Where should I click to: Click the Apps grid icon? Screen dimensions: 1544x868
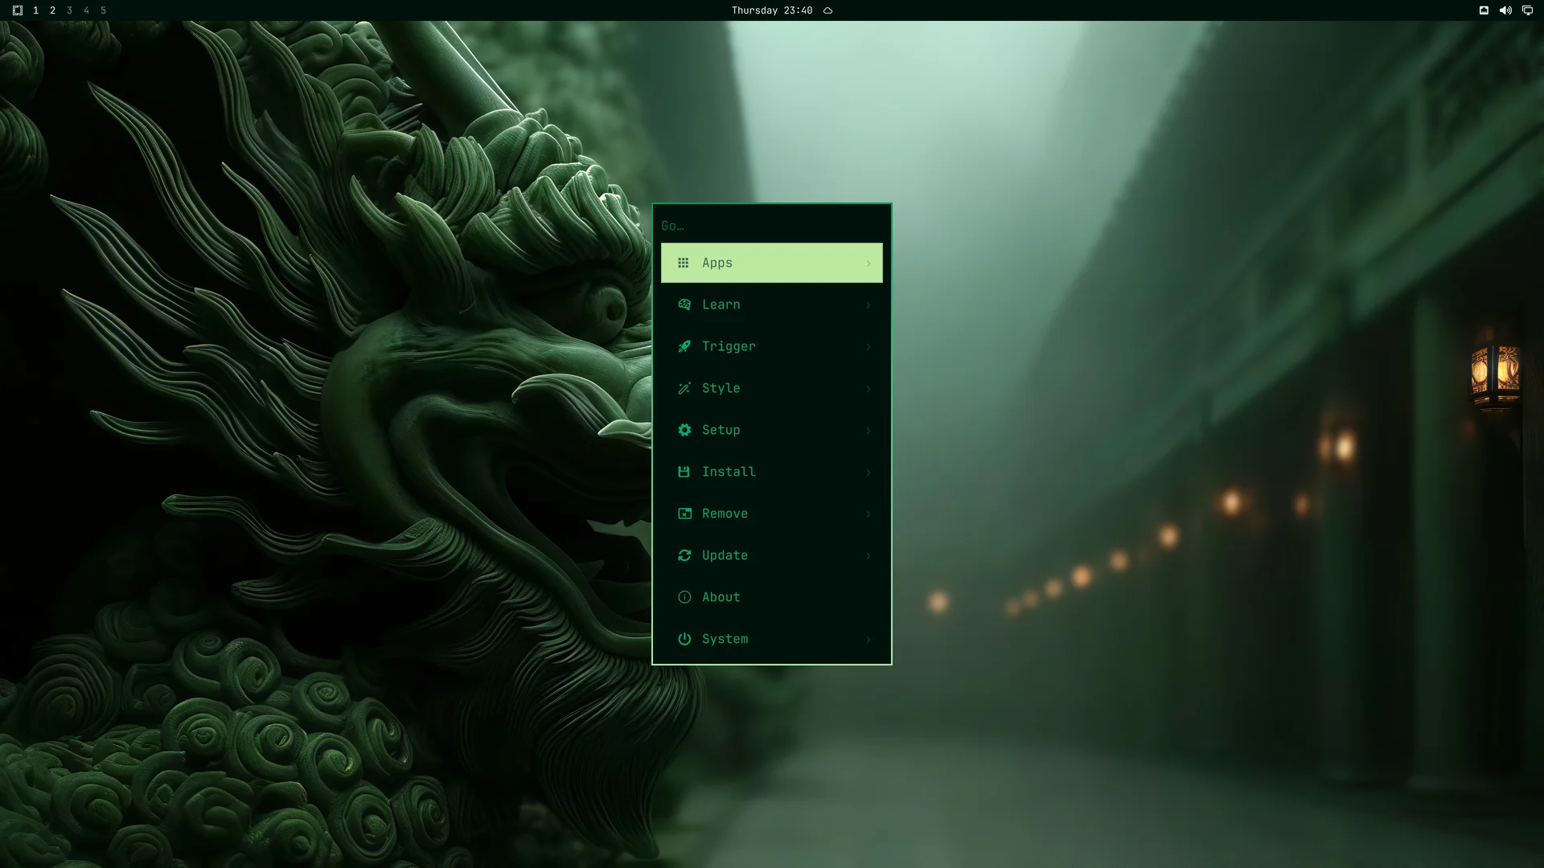click(x=684, y=263)
